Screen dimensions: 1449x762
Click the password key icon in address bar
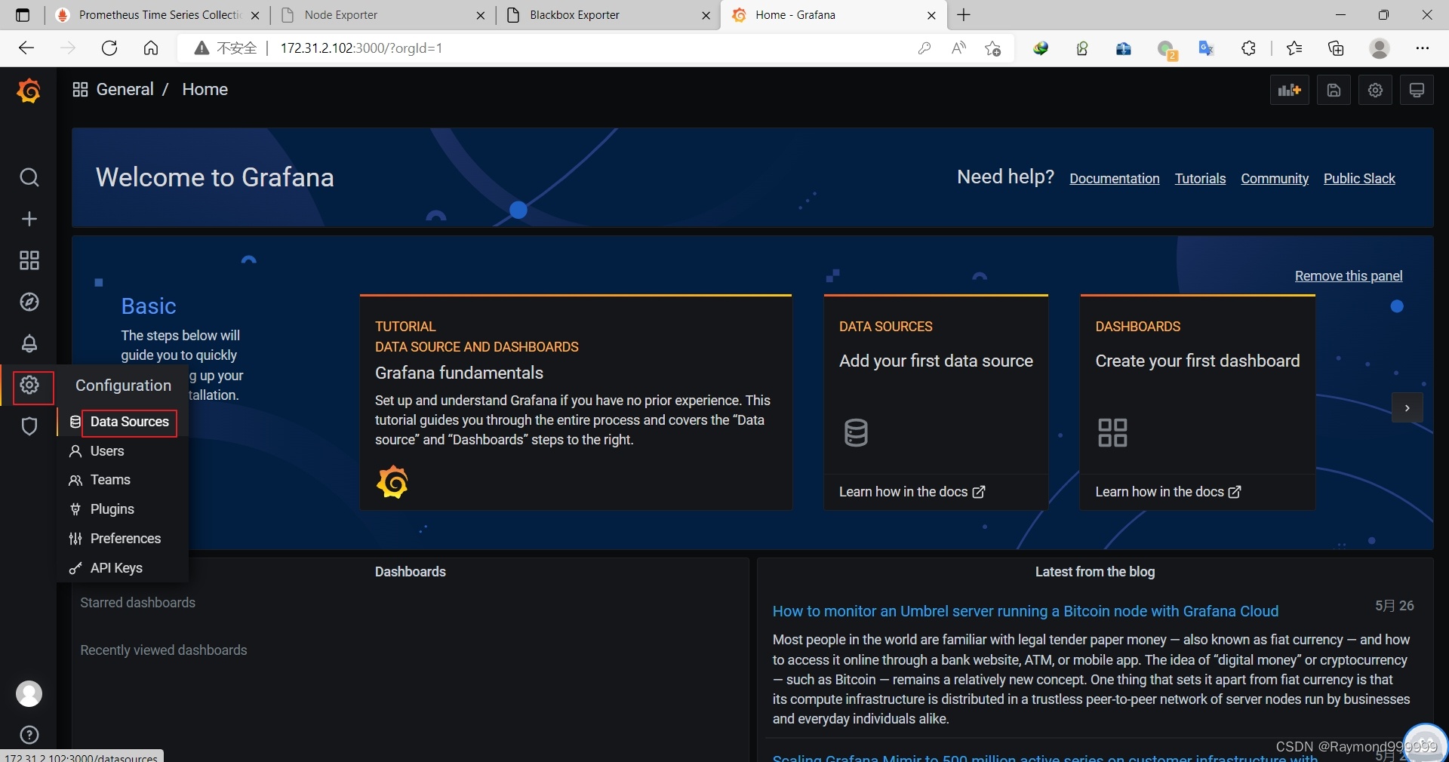[924, 48]
